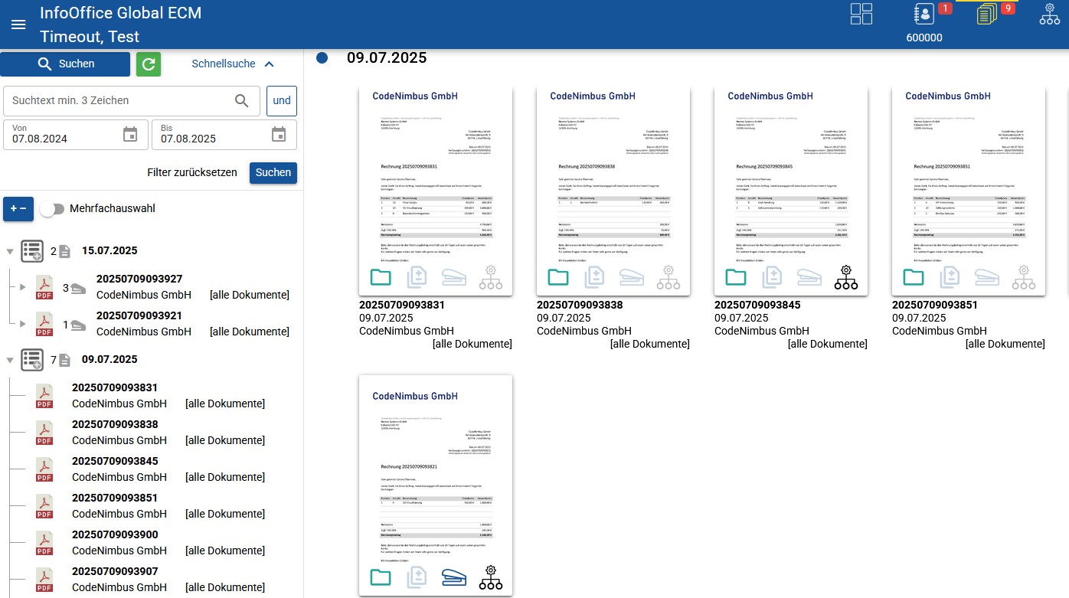The width and height of the screenshot is (1069, 598).
Task: Click Filter zurücksetzen
Action: tap(192, 173)
